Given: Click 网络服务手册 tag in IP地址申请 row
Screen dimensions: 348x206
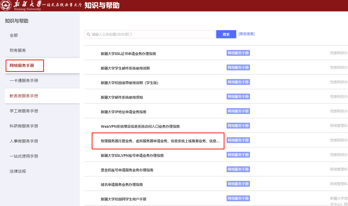Looking at the screenshot, I should pyautogui.click(x=238, y=111).
